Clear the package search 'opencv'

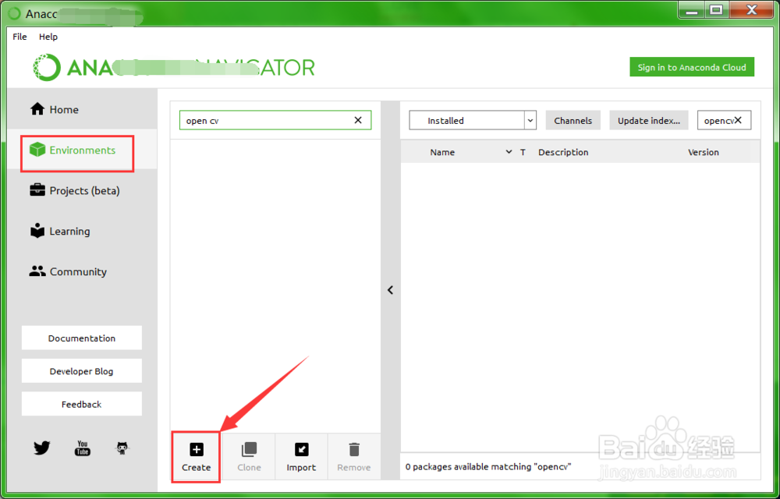(738, 120)
